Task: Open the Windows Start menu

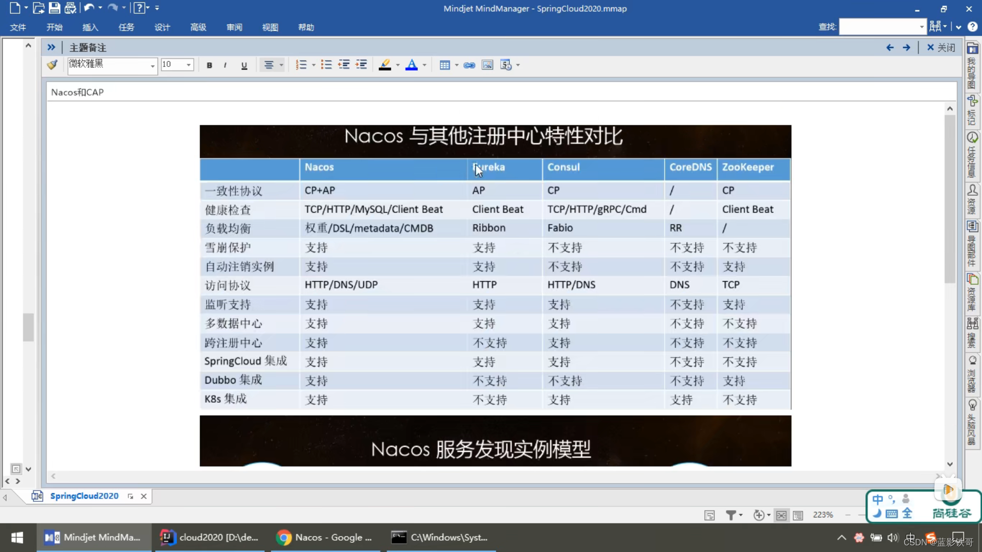Action: [17, 537]
